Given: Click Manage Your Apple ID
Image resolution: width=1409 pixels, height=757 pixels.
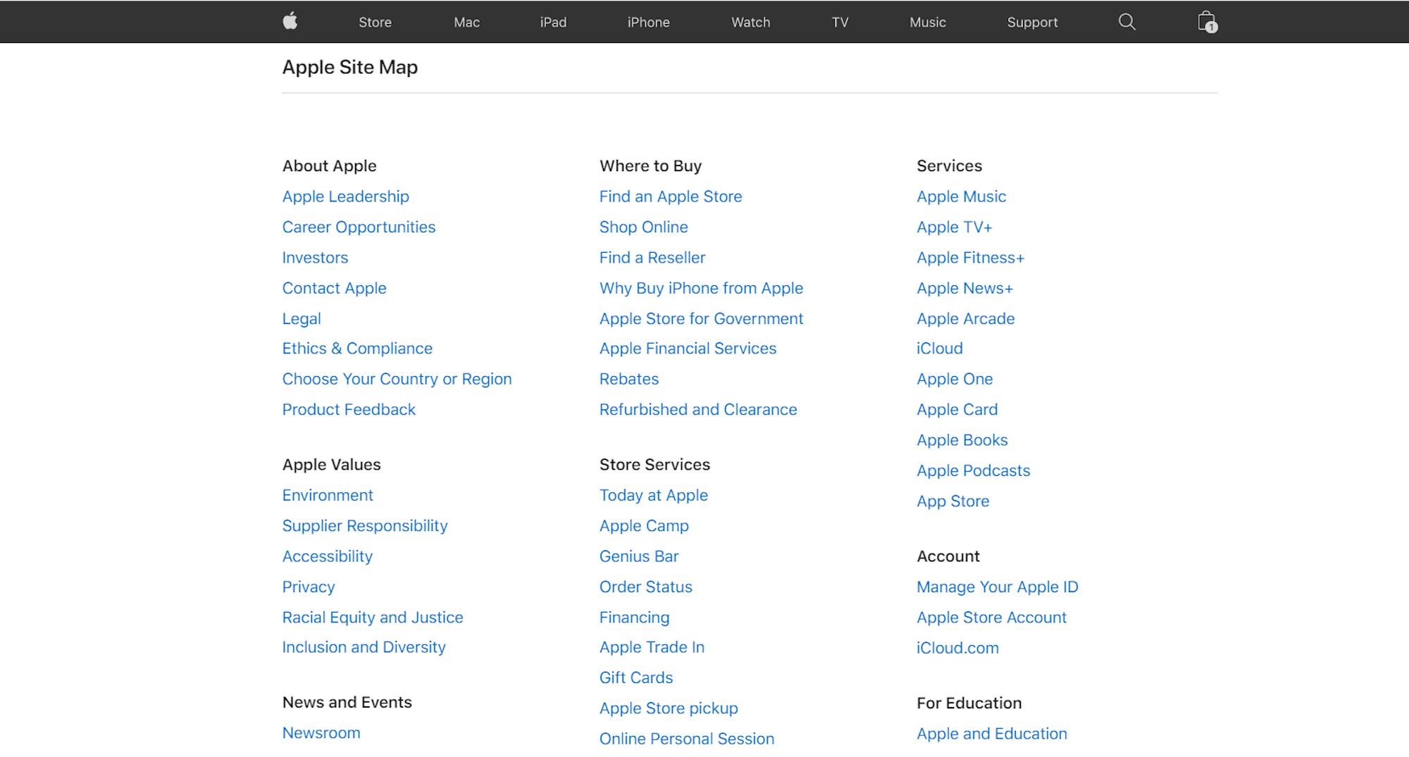Looking at the screenshot, I should 997,587.
